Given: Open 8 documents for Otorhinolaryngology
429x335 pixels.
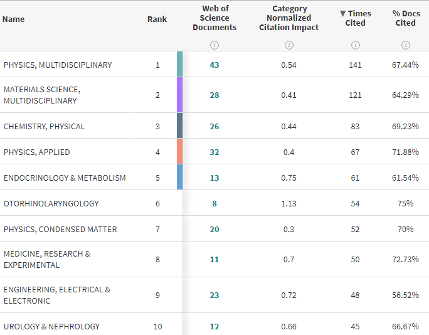Looking at the screenshot, I should (x=214, y=203).
